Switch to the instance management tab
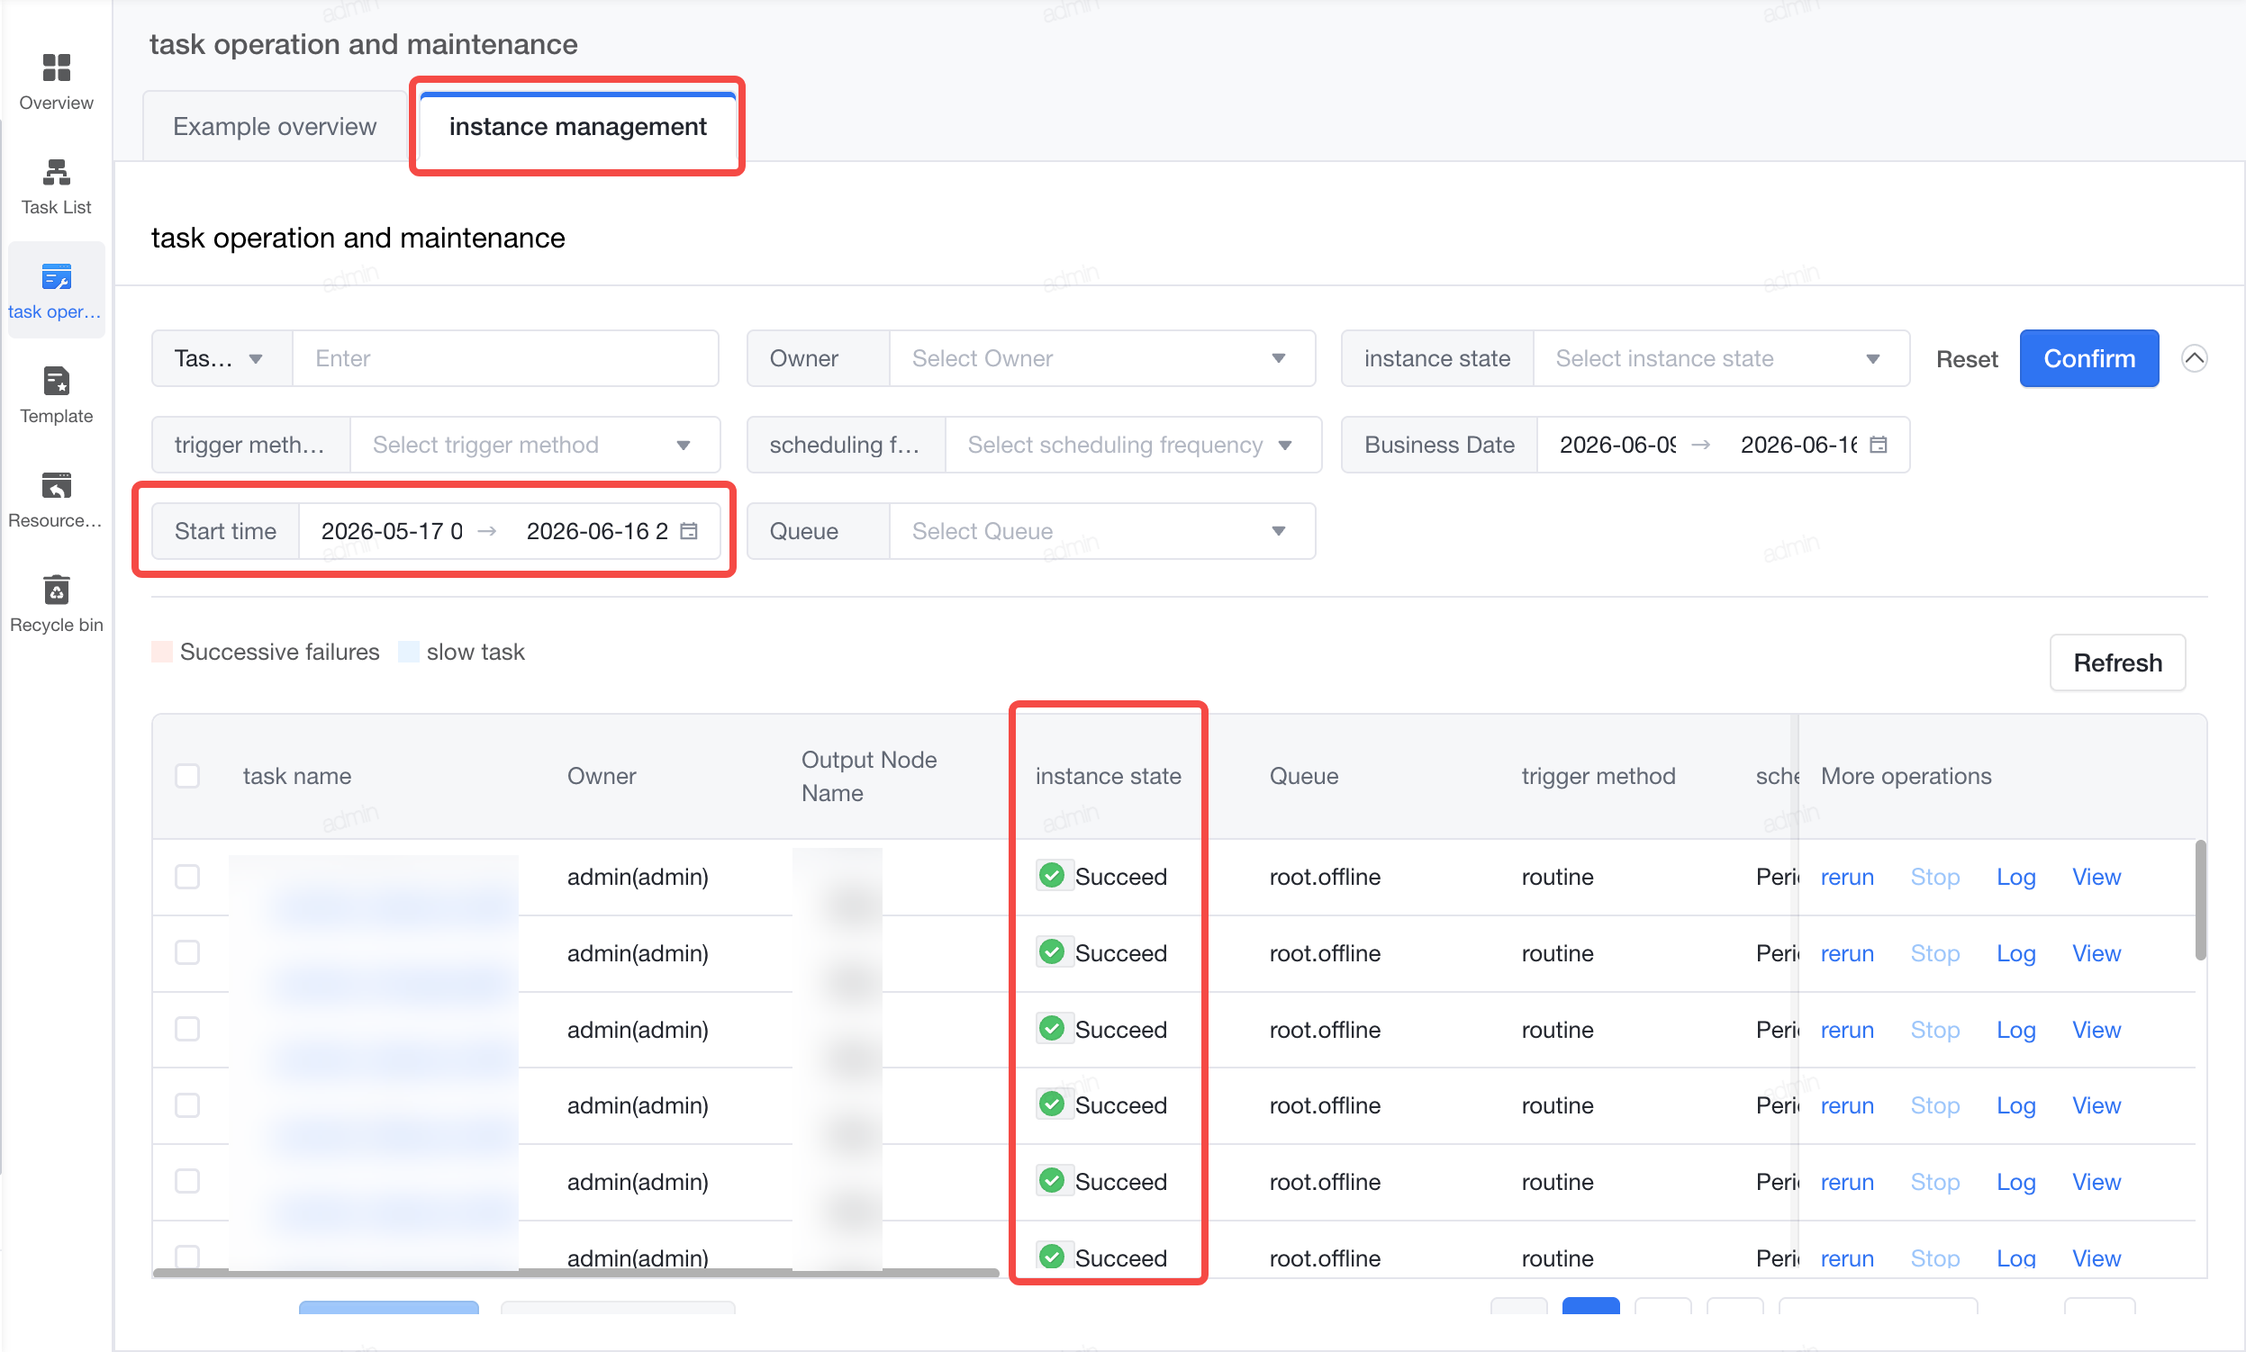 coord(577,127)
